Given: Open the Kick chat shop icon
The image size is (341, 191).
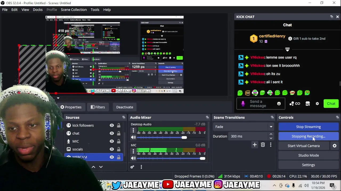Looking at the screenshot, I should (308, 104).
